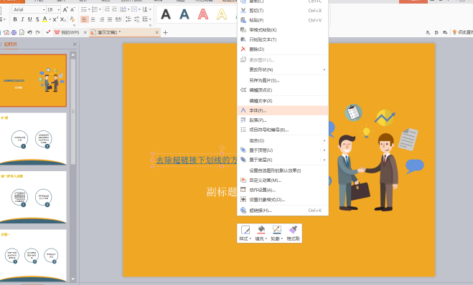
Task: Click slide panel scrollbar down arrow
Action: coord(72,279)
